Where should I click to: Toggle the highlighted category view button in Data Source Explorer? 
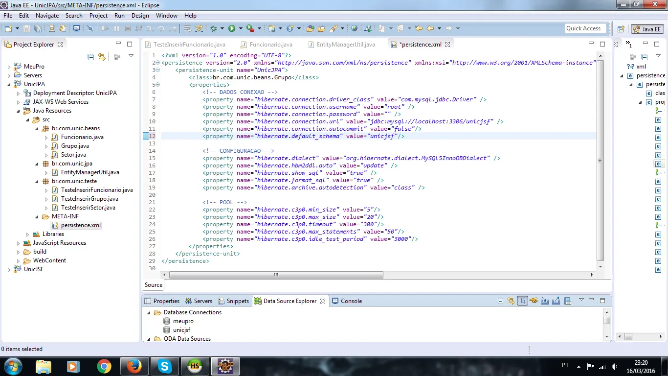tap(522, 301)
